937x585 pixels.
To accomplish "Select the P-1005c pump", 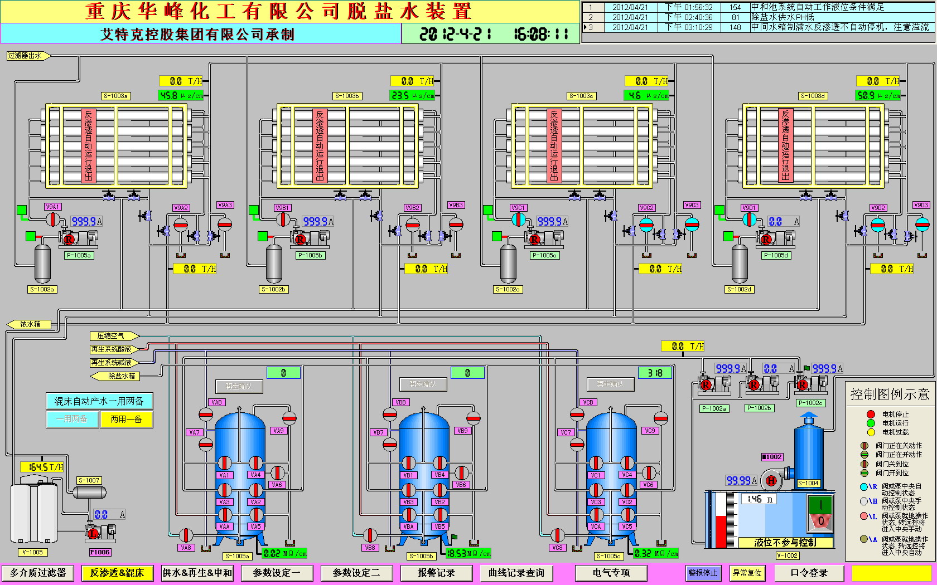I will (544, 238).
